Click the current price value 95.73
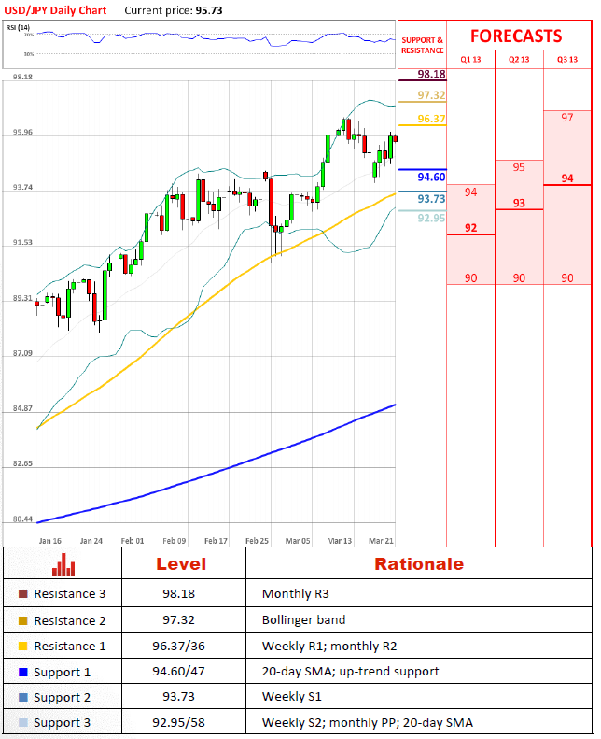The height and width of the screenshot is (739, 601). 209,10
